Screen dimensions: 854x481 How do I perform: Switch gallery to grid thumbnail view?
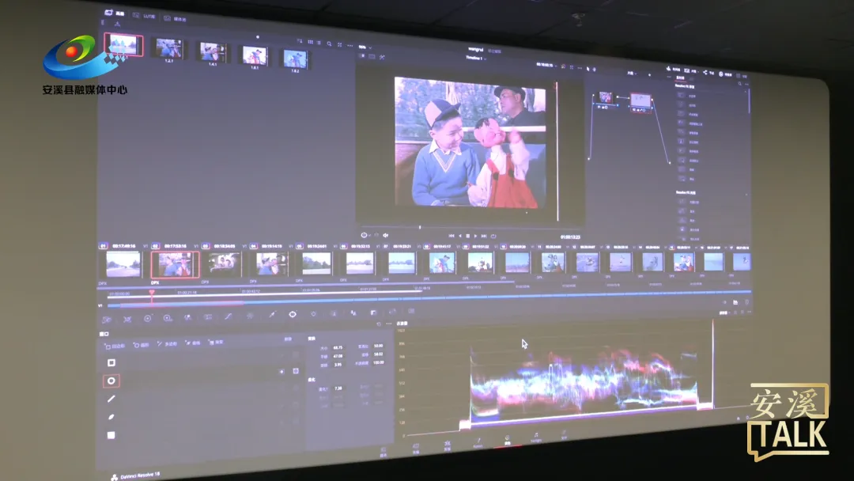pyautogui.click(x=310, y=42)
